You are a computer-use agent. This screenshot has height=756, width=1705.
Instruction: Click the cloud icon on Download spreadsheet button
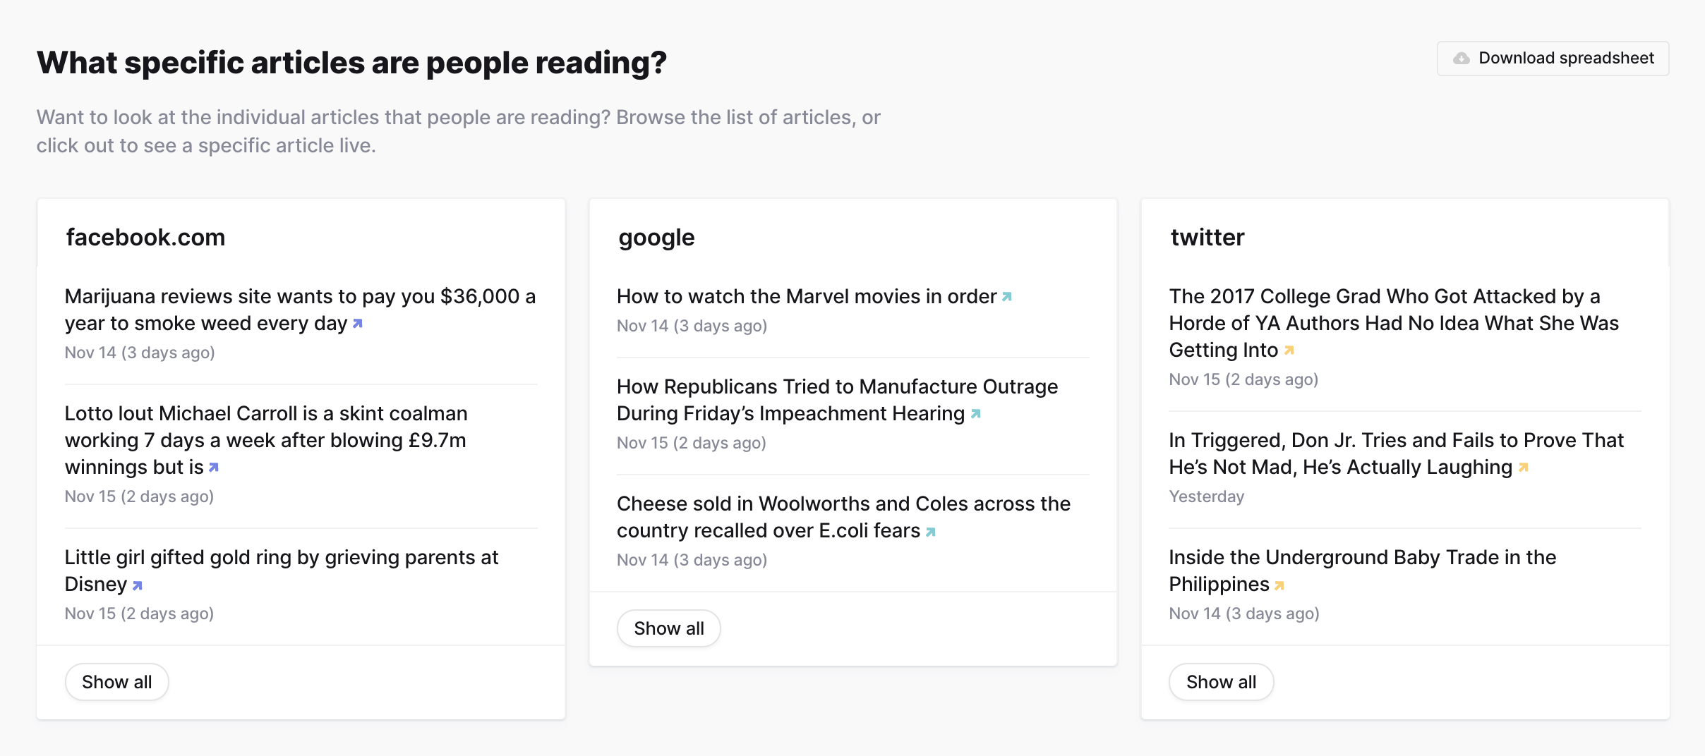coord(1462,59)
